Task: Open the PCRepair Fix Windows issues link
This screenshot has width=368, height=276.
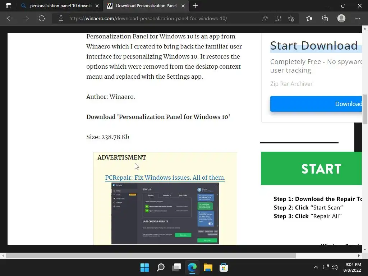Action: click(x=165, y=178)
